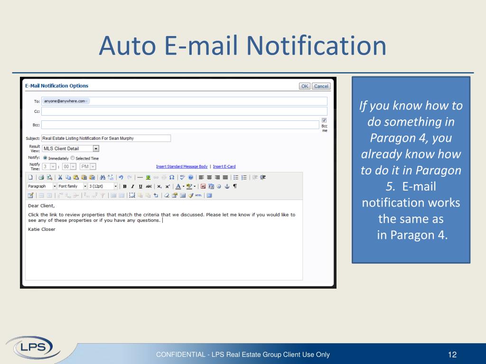Insert a numbered list
This screenshot has width=486, height=364.
click(244, 177)
